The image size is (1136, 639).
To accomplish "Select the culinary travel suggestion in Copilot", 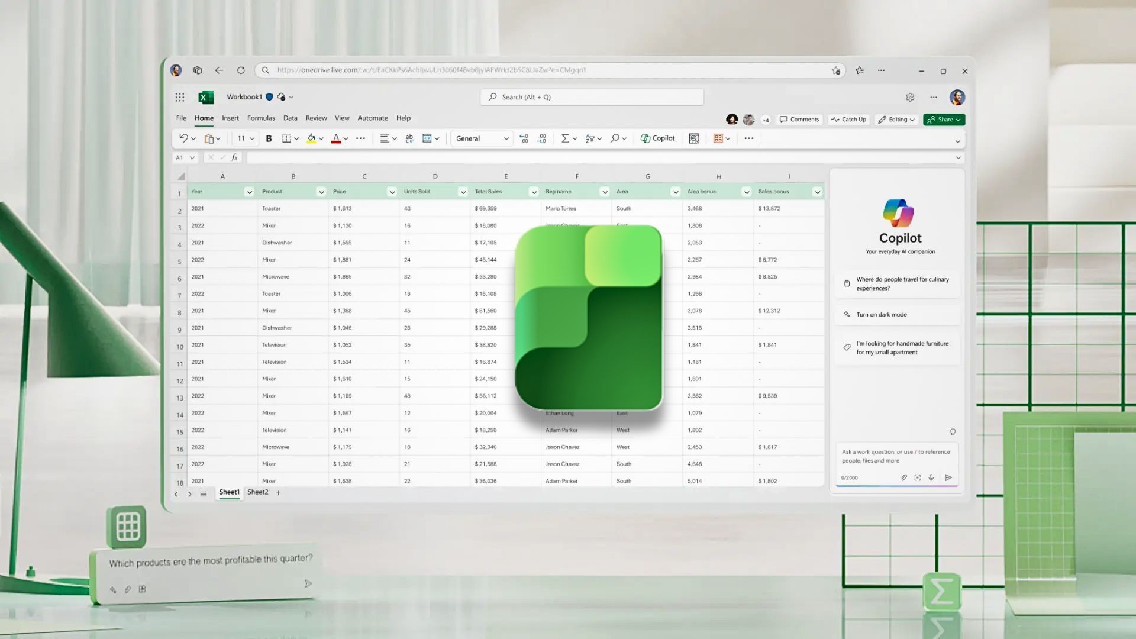I will click(x=897, y=284).
